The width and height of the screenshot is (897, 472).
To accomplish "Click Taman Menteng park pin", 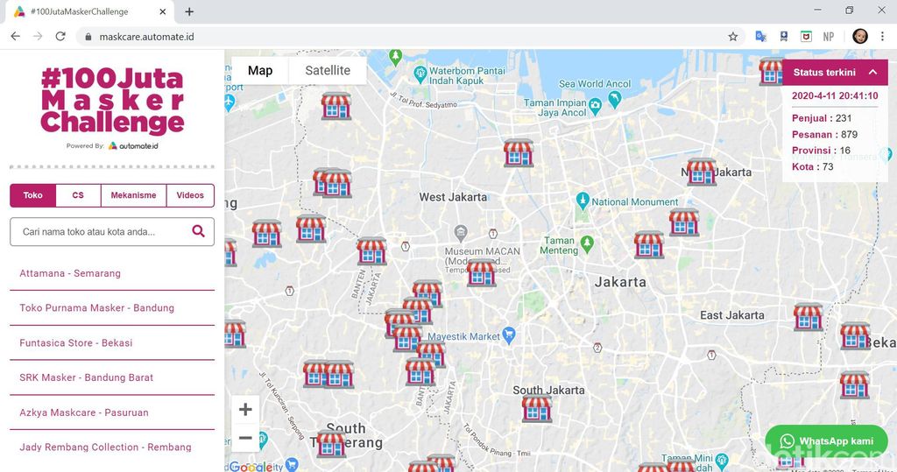I will [586, 244].
